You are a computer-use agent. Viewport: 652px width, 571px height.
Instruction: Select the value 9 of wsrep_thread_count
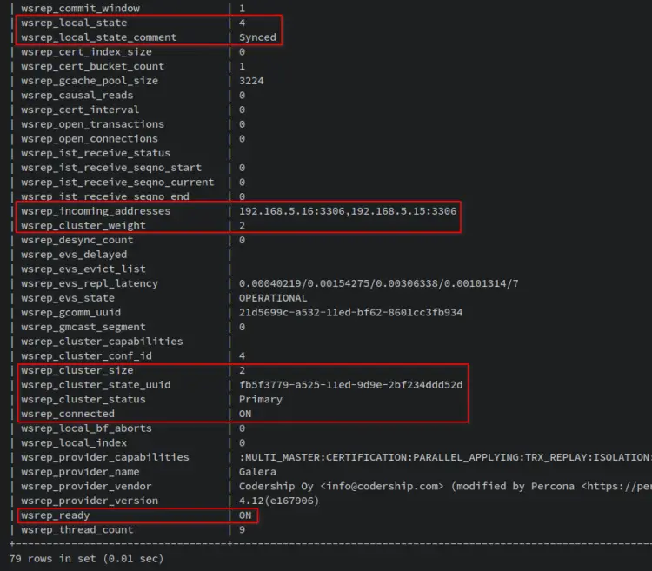[x=242, y=530]
